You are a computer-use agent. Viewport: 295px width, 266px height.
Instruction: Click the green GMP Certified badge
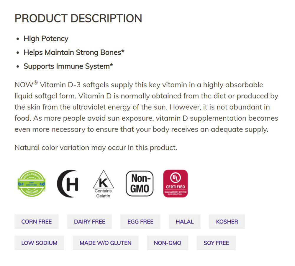point(32,183)
